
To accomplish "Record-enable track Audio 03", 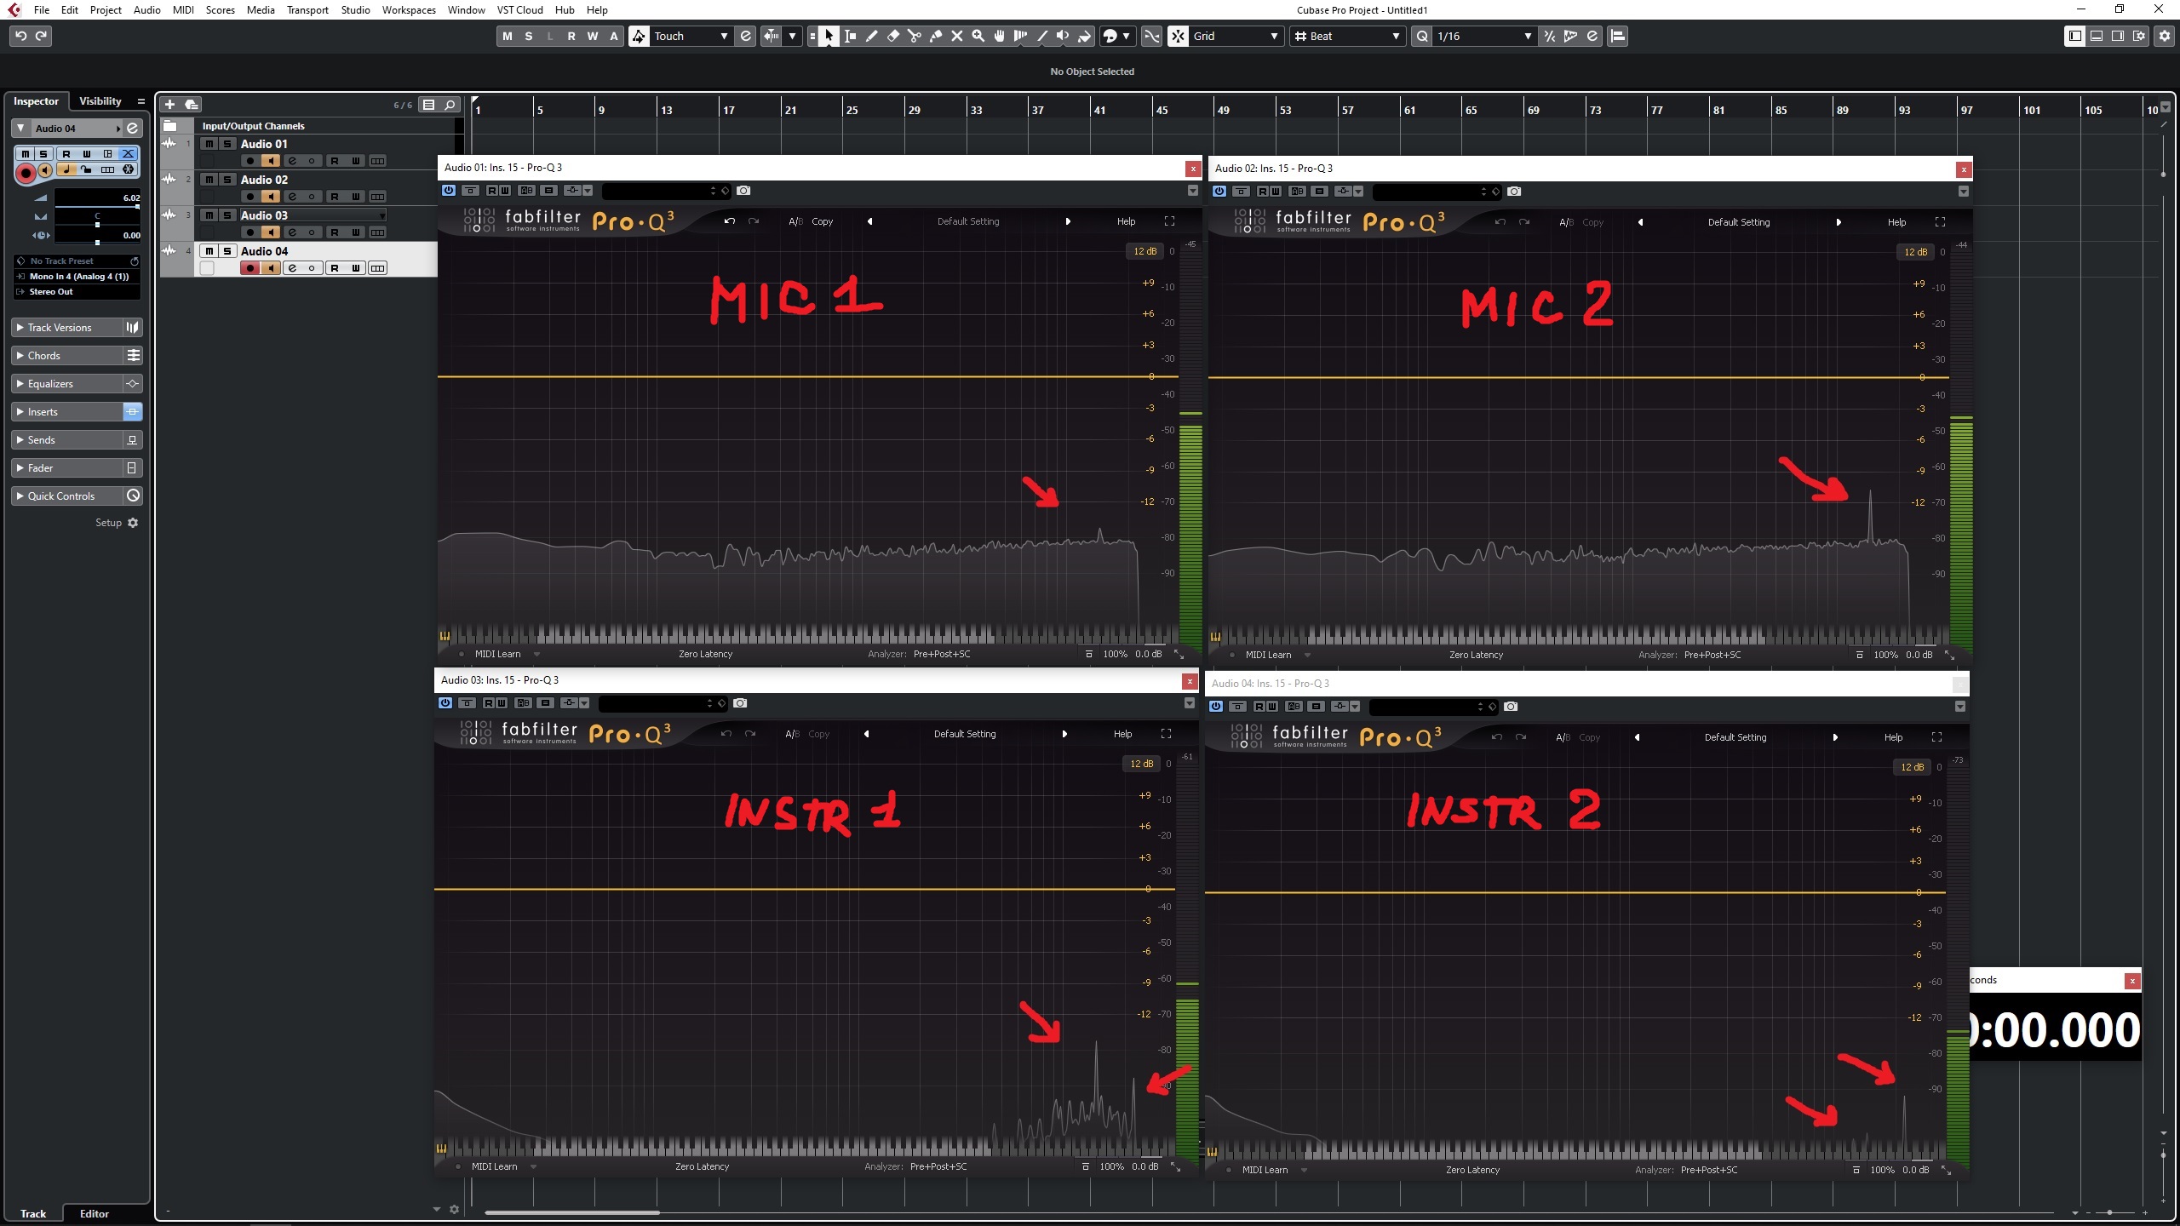I will [250, 232].
